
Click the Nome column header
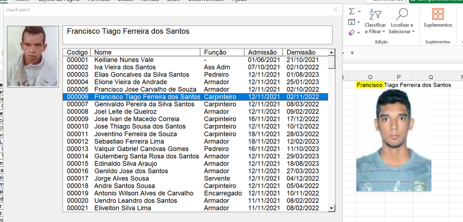pos(145,52)
